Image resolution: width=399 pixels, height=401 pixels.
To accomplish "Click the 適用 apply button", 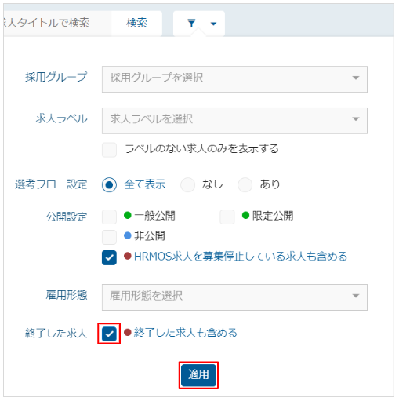I will click(198, 375).
